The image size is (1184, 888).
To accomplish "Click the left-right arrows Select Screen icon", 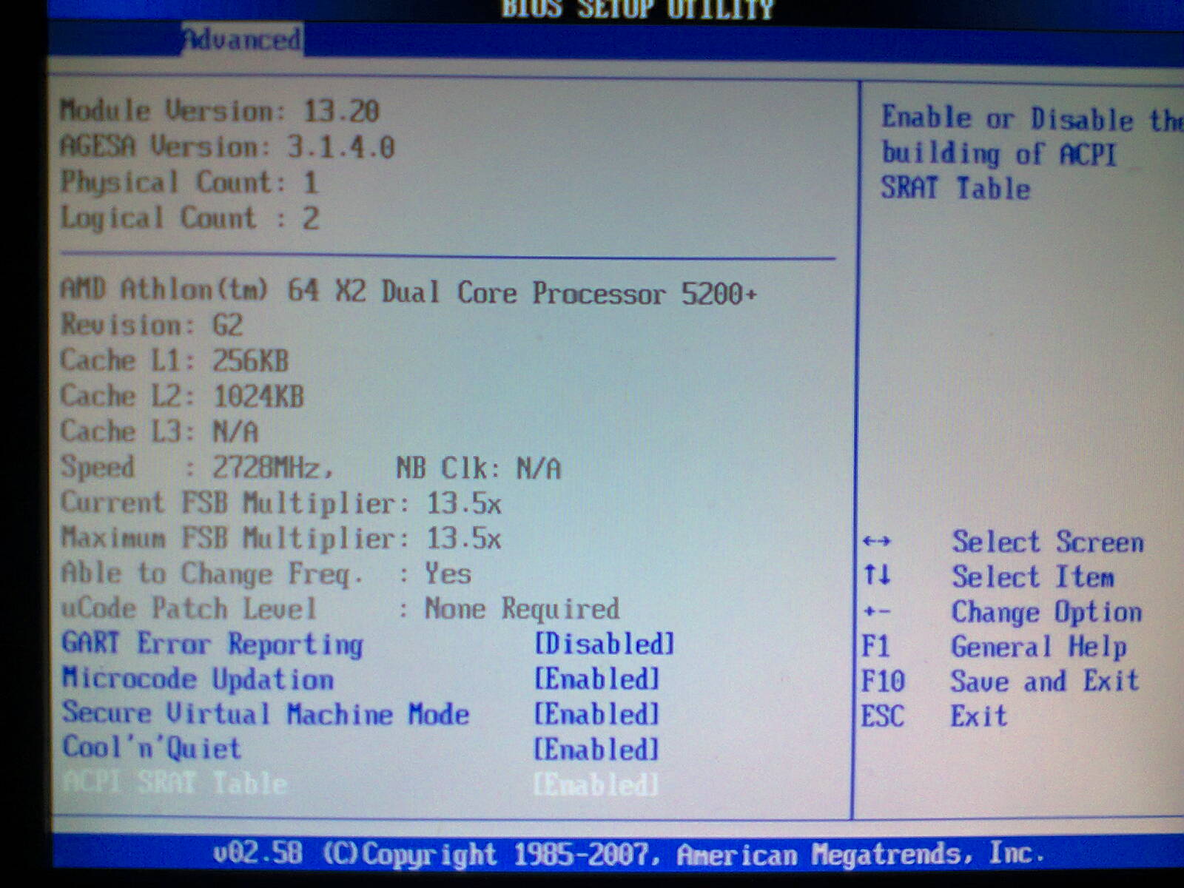I will [877, 542].
